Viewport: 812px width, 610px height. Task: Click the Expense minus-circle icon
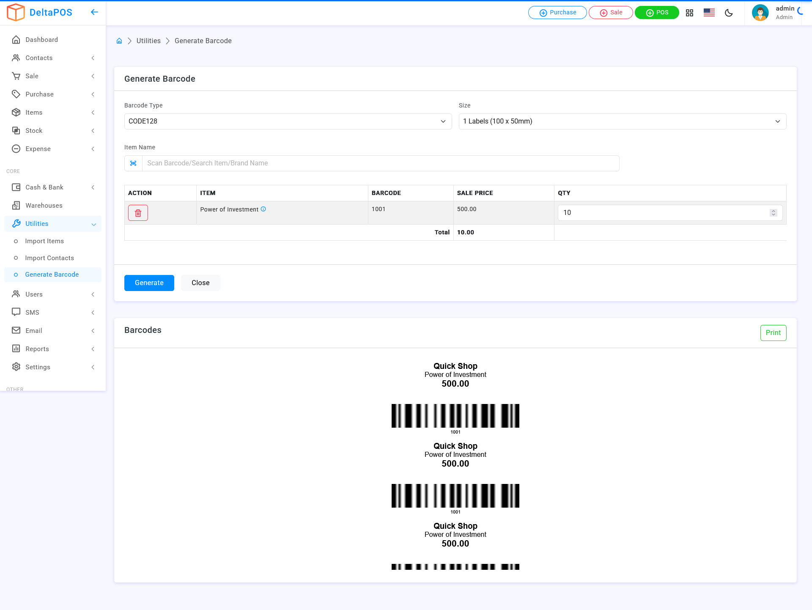coord(16,149)
